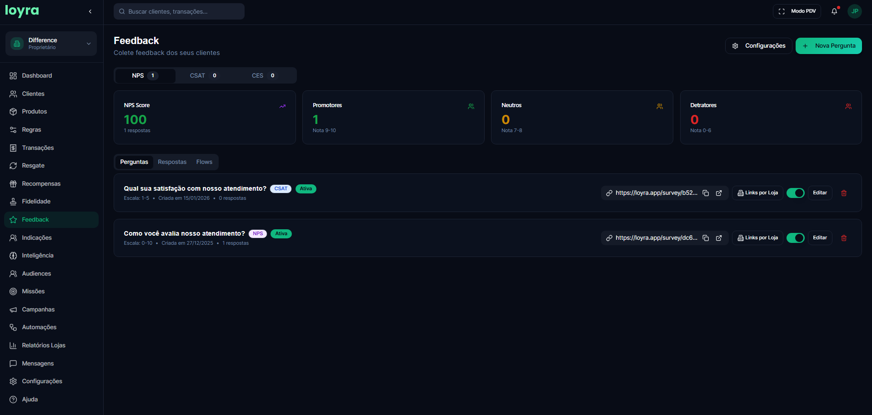Viewport: 872px width, 415px height.
Task: Switch to the CES tab
Action: click(x=265, y=76)
